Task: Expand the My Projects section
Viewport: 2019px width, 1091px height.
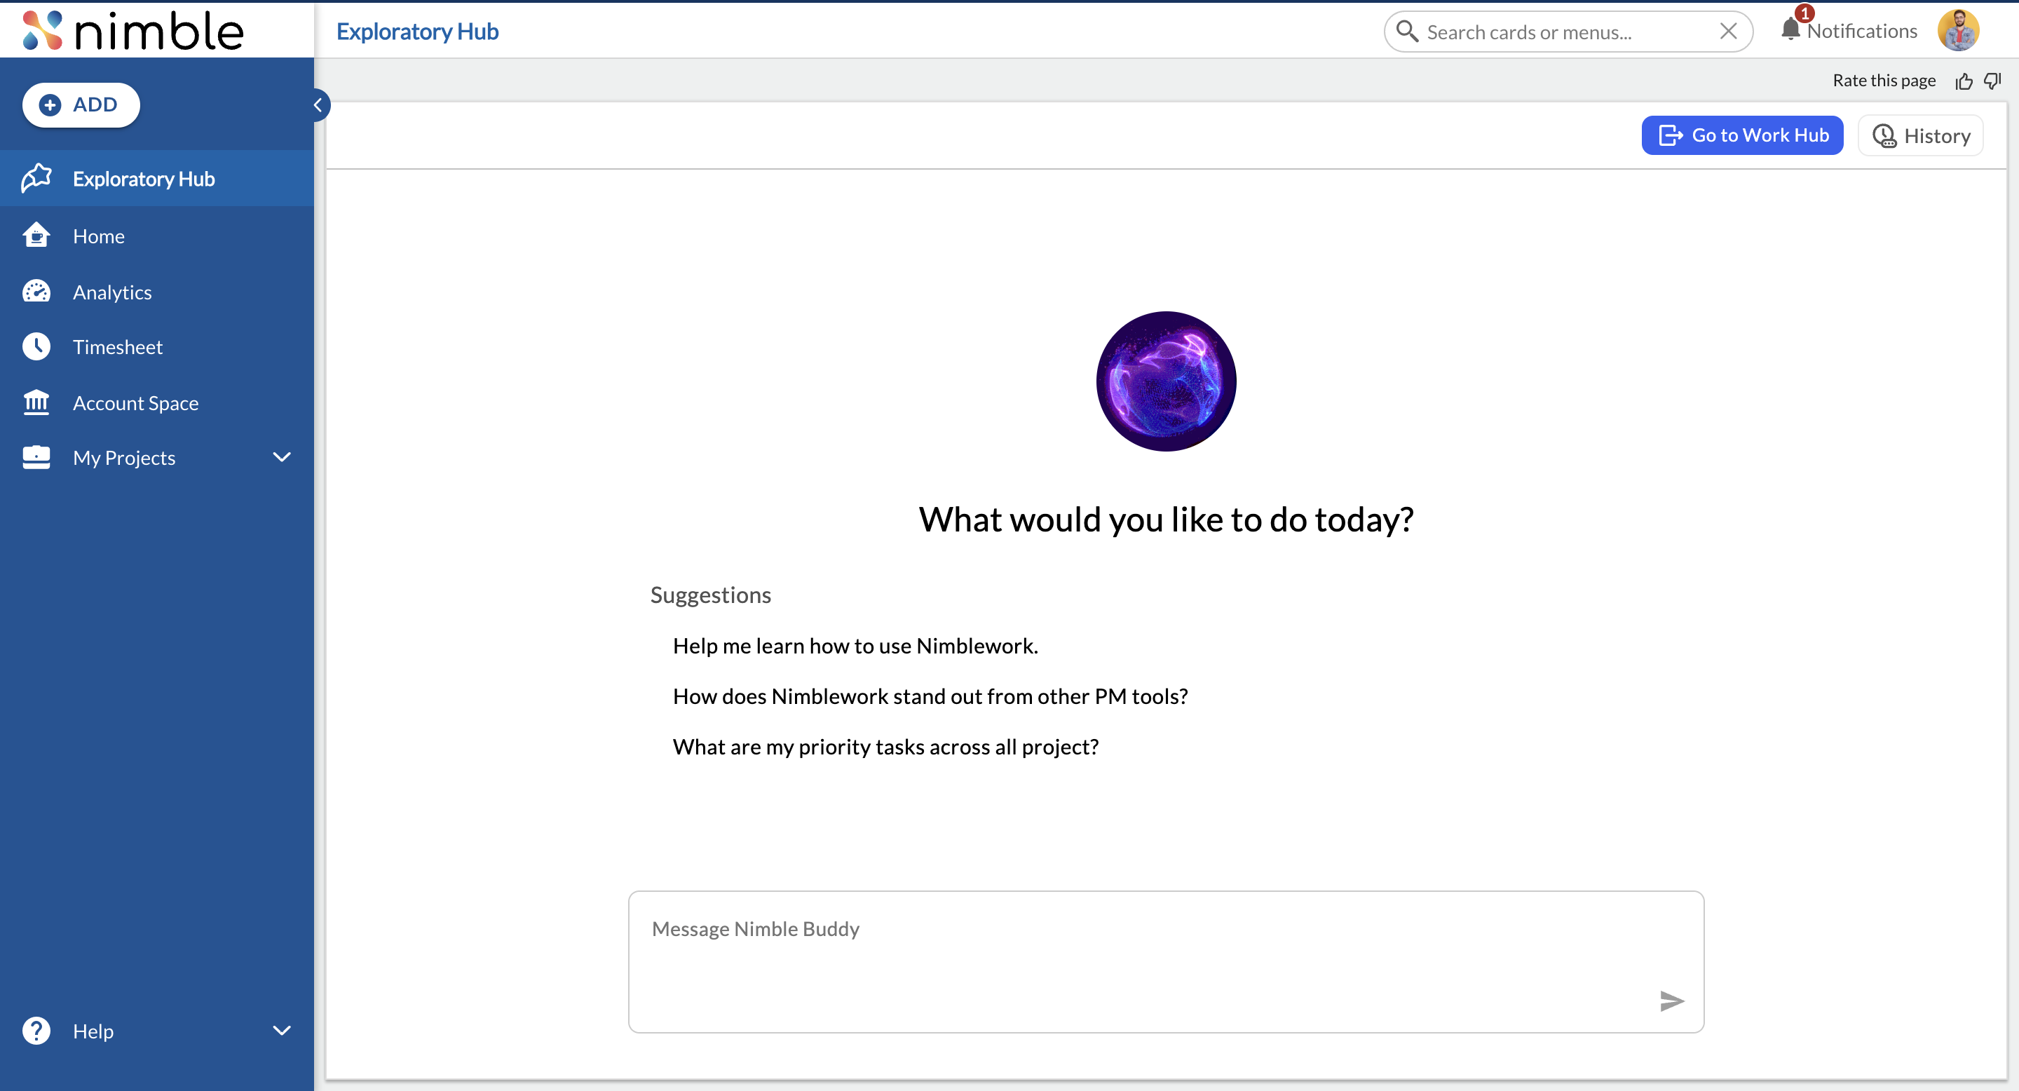Action: (281, 457)
